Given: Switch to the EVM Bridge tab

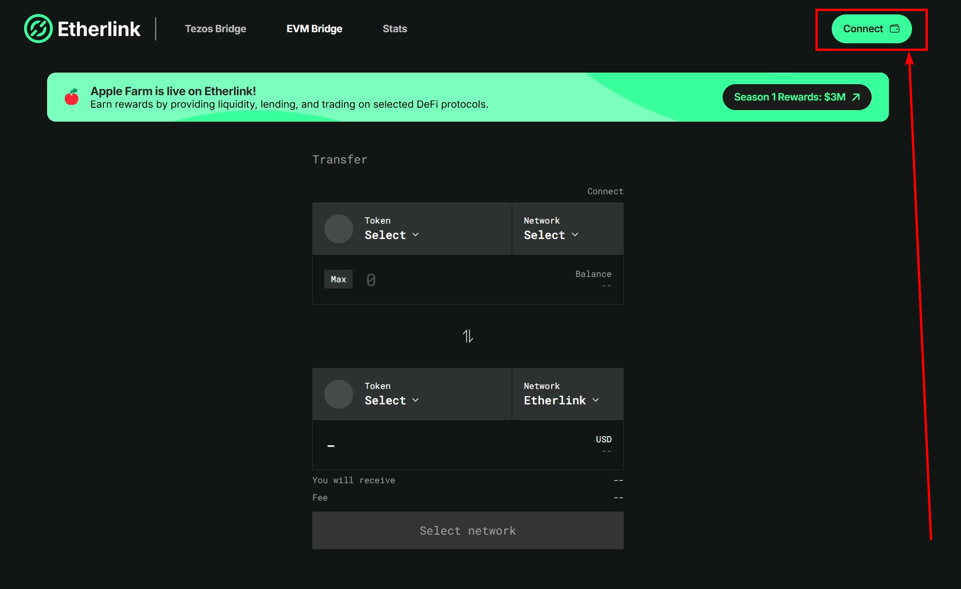Looking at the screenshot, I should (x=314, y=29).
